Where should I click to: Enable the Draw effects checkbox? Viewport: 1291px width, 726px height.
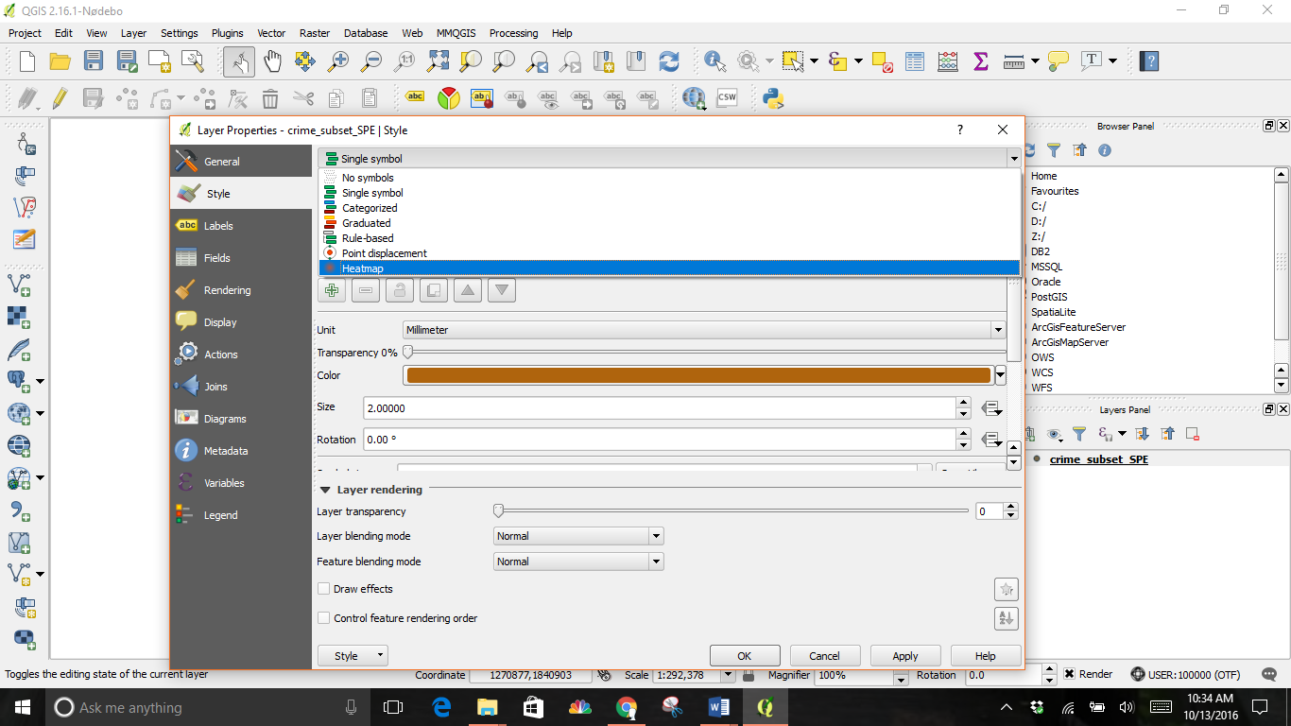(324, 589)
